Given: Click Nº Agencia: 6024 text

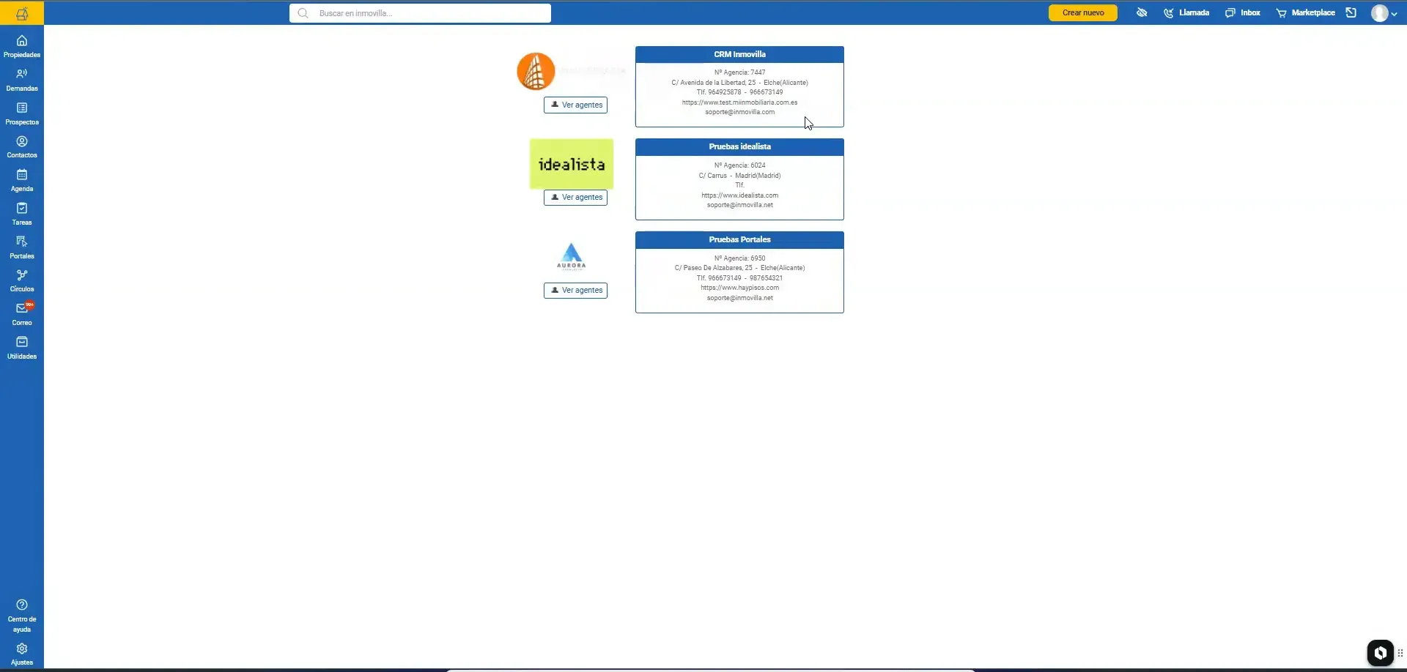Looking at the screenshot, I should 739,165.
